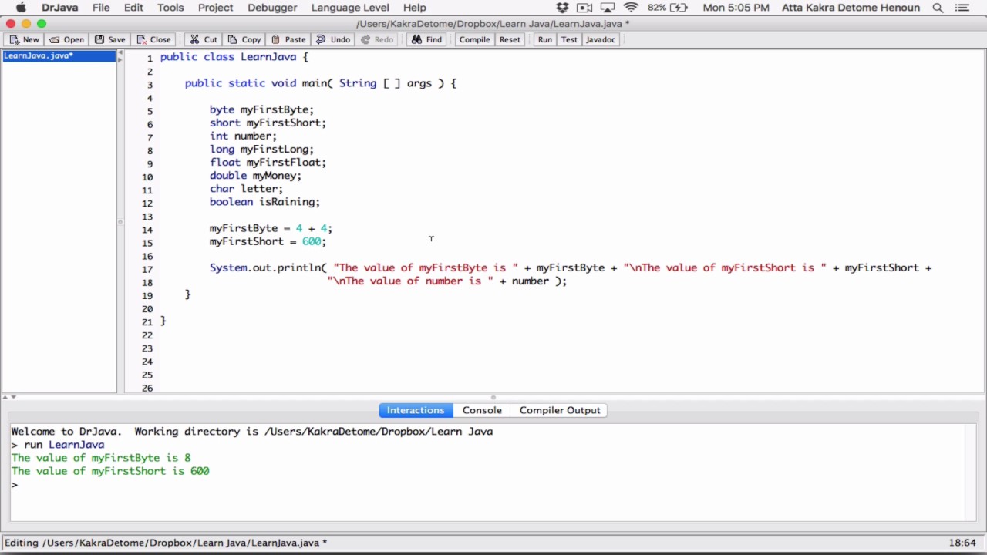This screenshot has height=555, width=987.
Task: Click the code line 'boolean isRaining;'
Action: click(264, 202)
